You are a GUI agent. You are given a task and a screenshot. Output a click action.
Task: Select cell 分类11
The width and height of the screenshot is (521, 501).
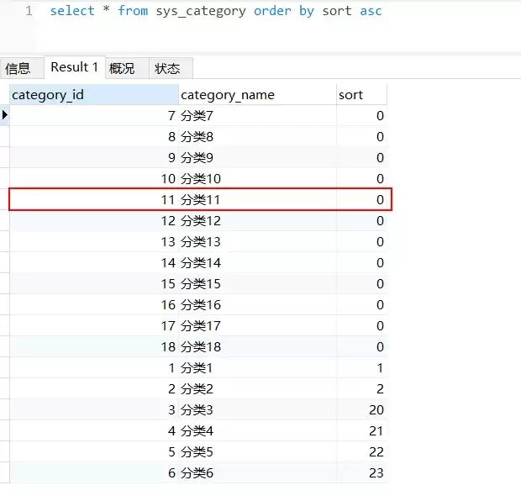tap(257, 200)
